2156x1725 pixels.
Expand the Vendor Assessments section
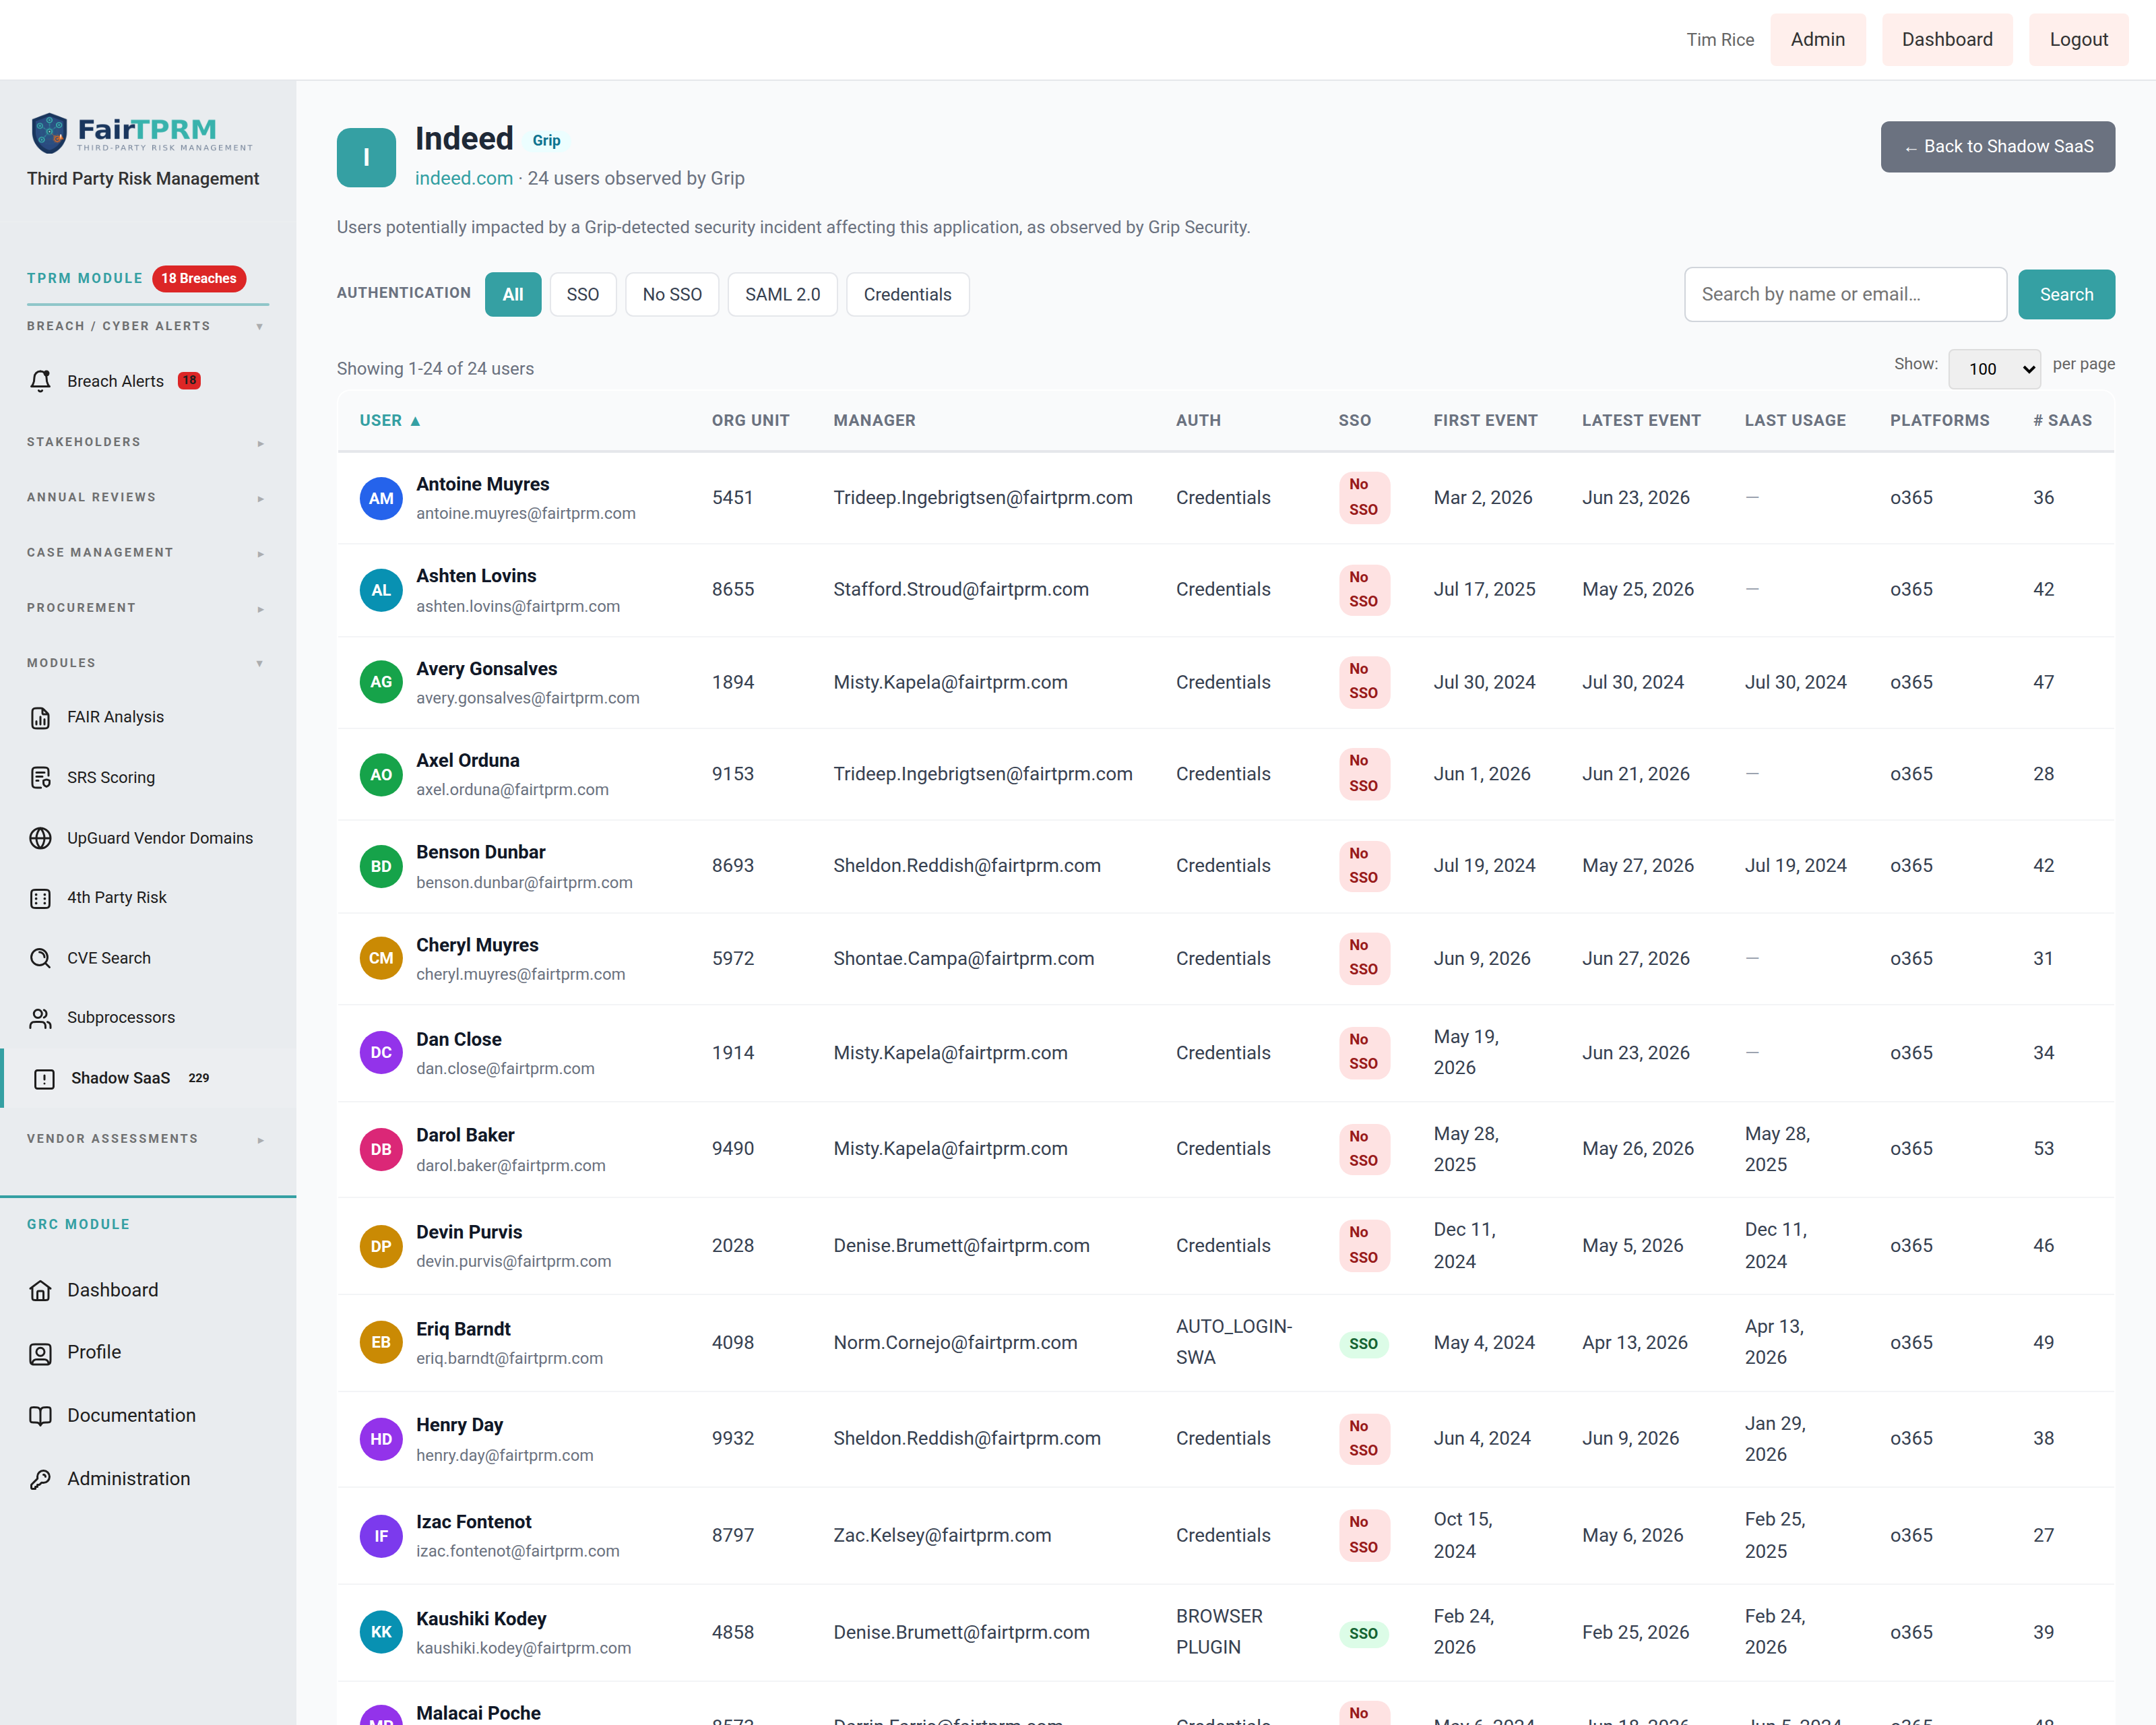tap(146, 1139)
